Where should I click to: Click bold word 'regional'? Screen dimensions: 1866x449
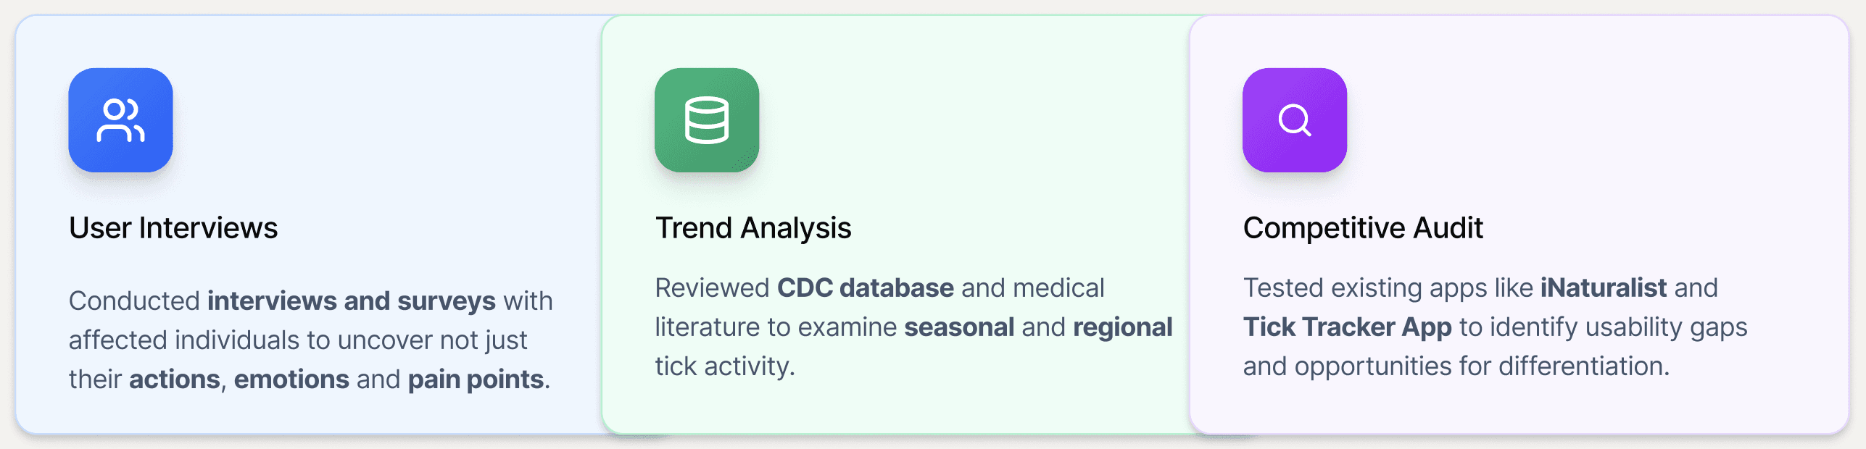coord(1123,327)
